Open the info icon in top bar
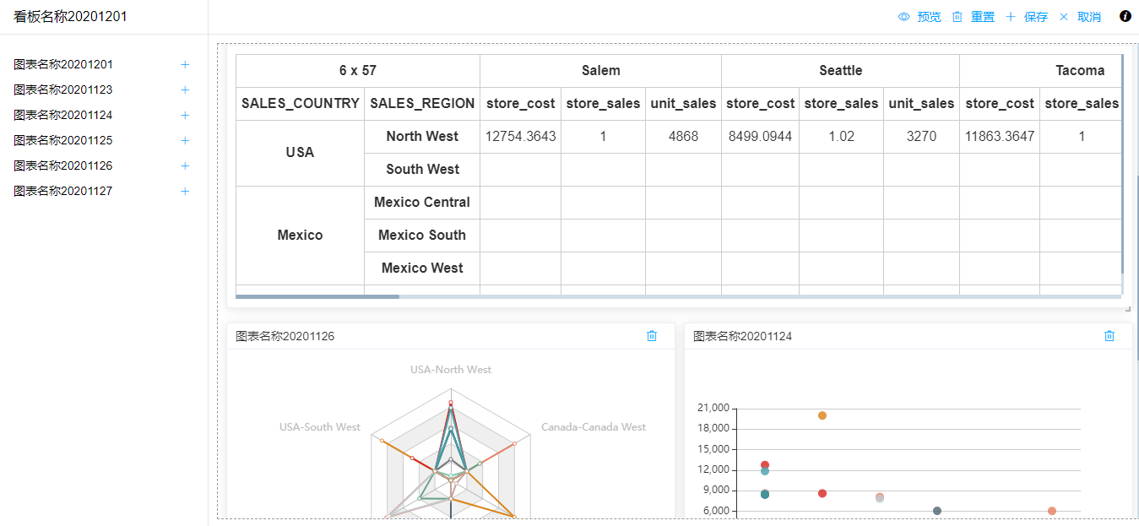Screen dimensions: 1139x526 click(1125, 16)
